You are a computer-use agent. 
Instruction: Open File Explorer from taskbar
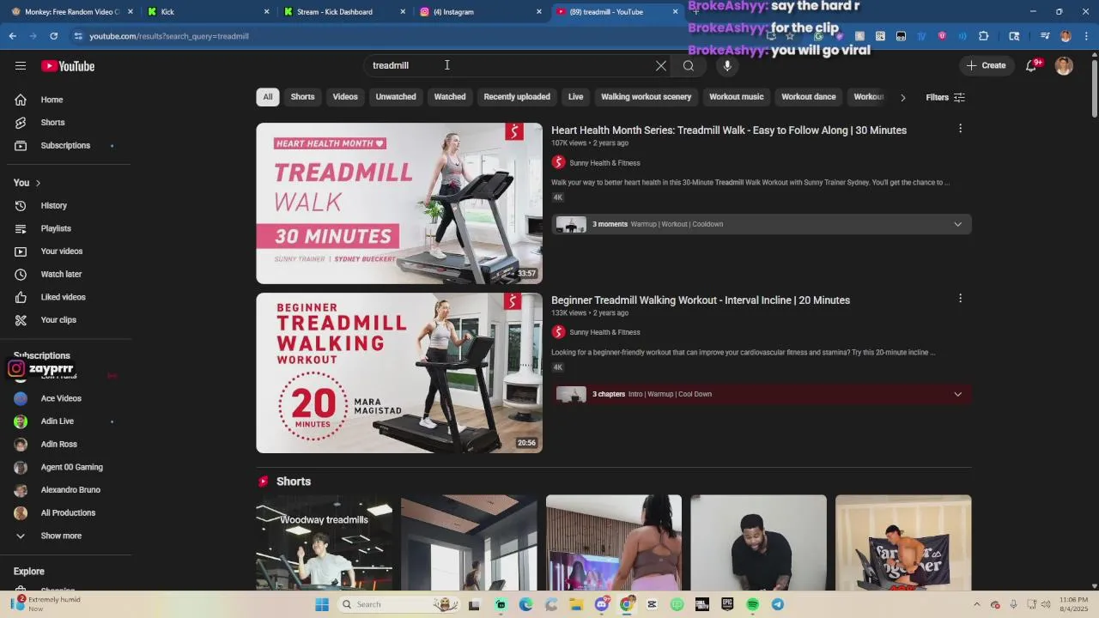pyautogui.click(x=576, y=604)
